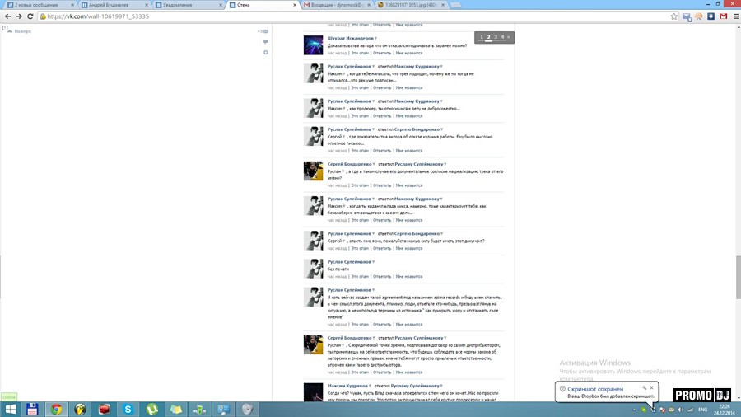The width and height of the screenshot is (741, 417).
Task: Open Google Chrome icon in taskbar
Action: 56,408
